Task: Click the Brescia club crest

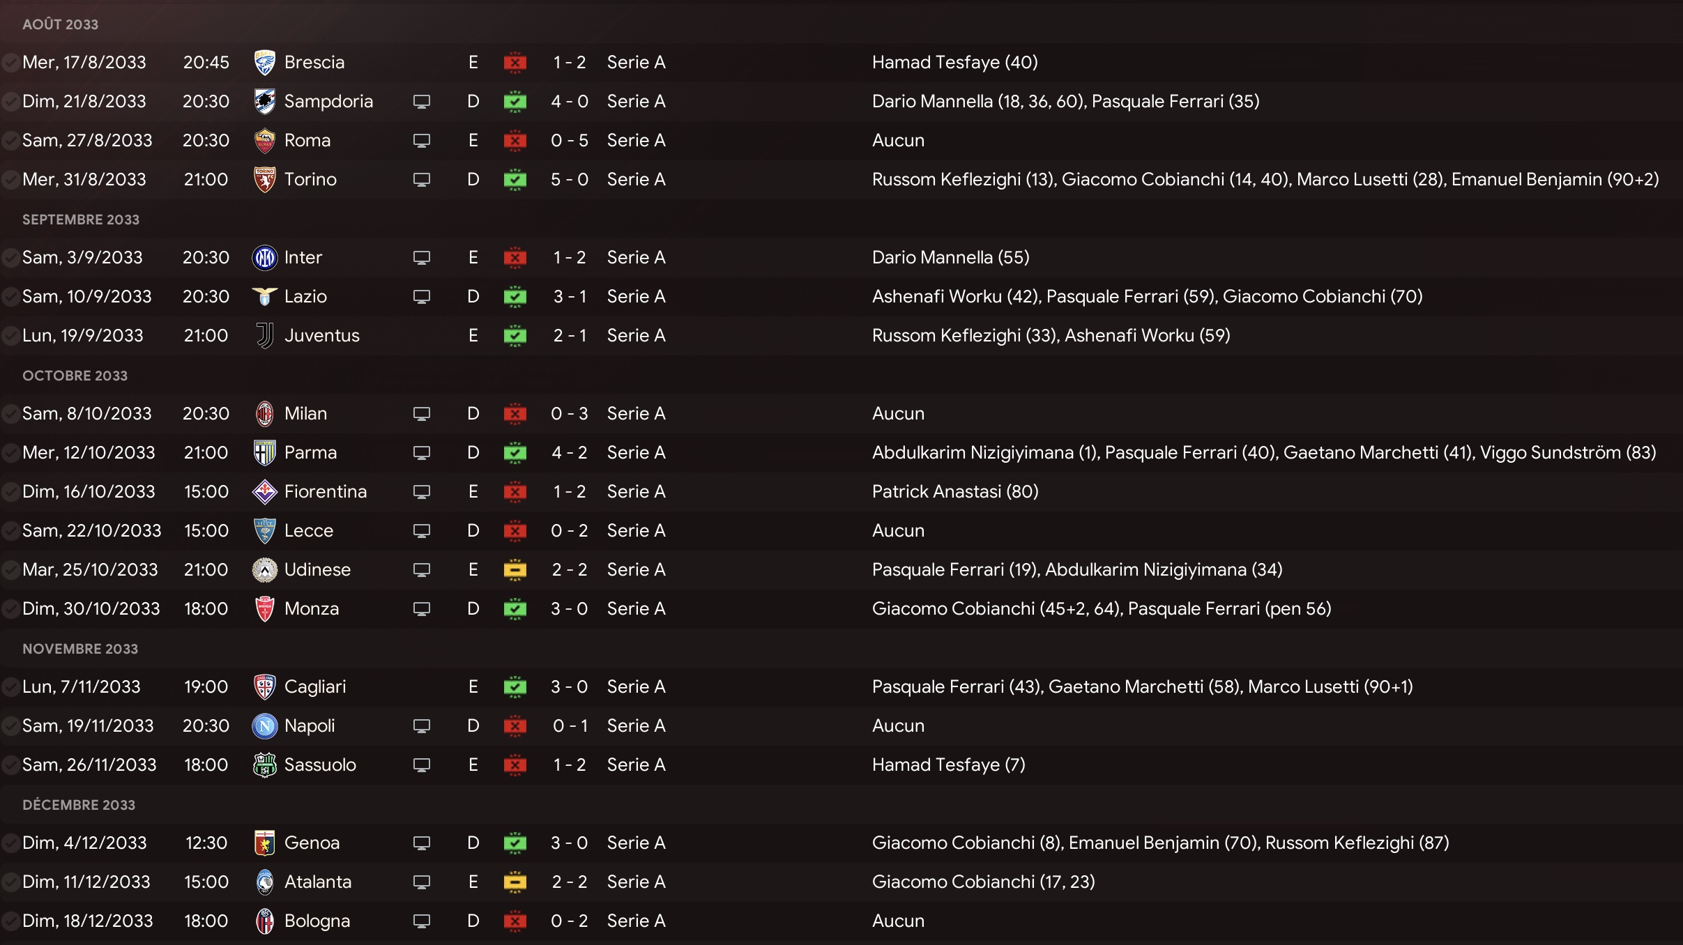Action: (x=264, y=63)
